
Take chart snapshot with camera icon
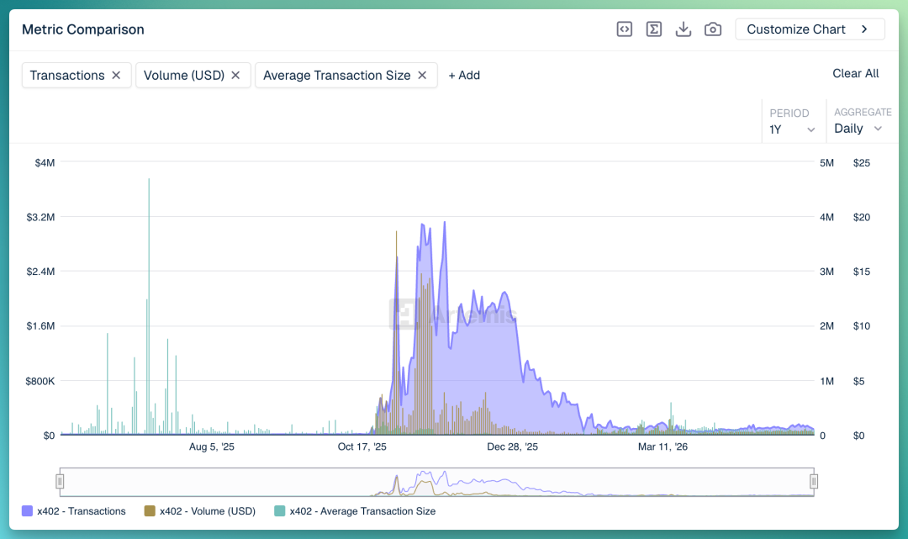[713, 29]
